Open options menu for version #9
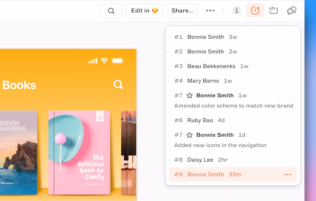This screenshot has width=316, height=201. (x=288, y=175)
